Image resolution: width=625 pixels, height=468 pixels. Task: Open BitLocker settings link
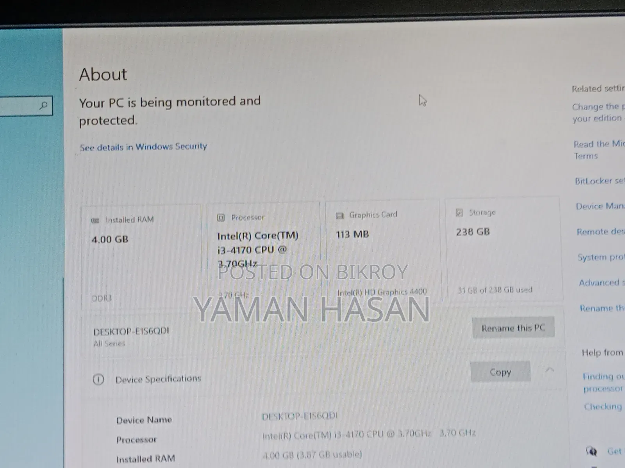pyautogui.click(x=600, y=181)
